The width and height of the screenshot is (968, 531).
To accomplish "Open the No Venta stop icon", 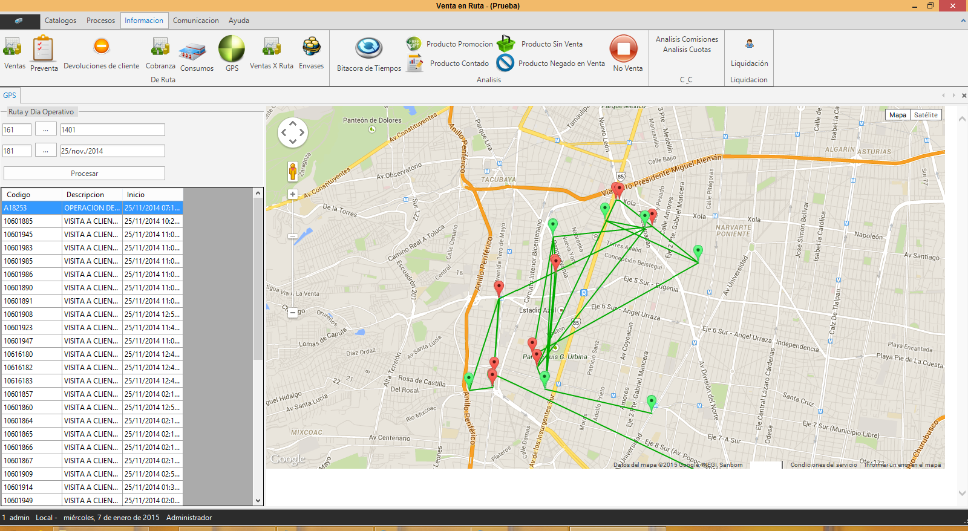I will click(624, 48).
